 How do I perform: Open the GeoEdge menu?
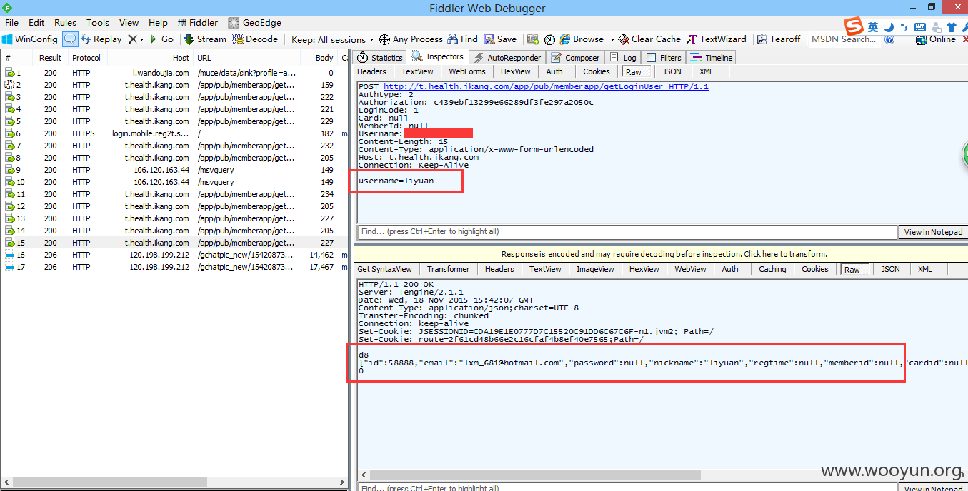[x=255, y=23]
